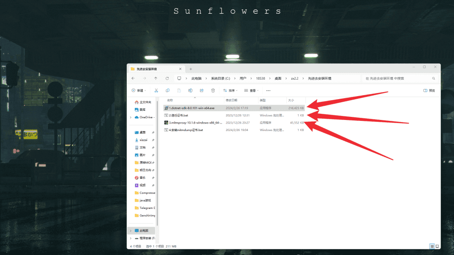
Task: Click the Rename icon in toolbar
Action: pyautogui.click(x=190, y=90)
